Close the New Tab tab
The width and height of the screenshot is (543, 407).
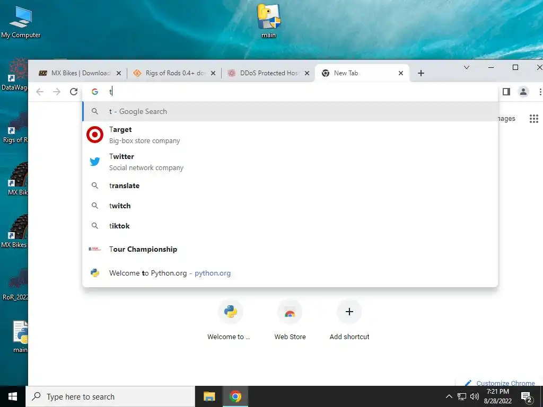pyautogui.click(x=401, y=73)
